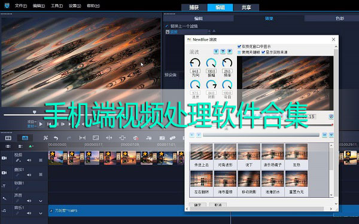Image resolution: width=359 pixels, height=224 pixels.
Task: Open the green triangle add-track dropdown
Action: (31, 146)
